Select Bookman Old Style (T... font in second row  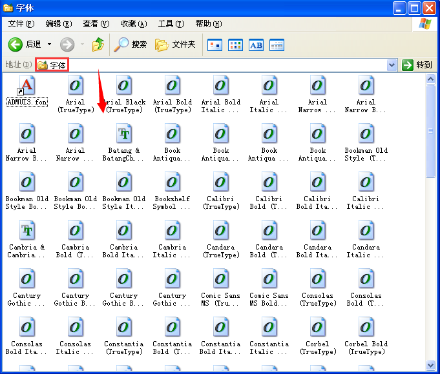pos(366,143)
